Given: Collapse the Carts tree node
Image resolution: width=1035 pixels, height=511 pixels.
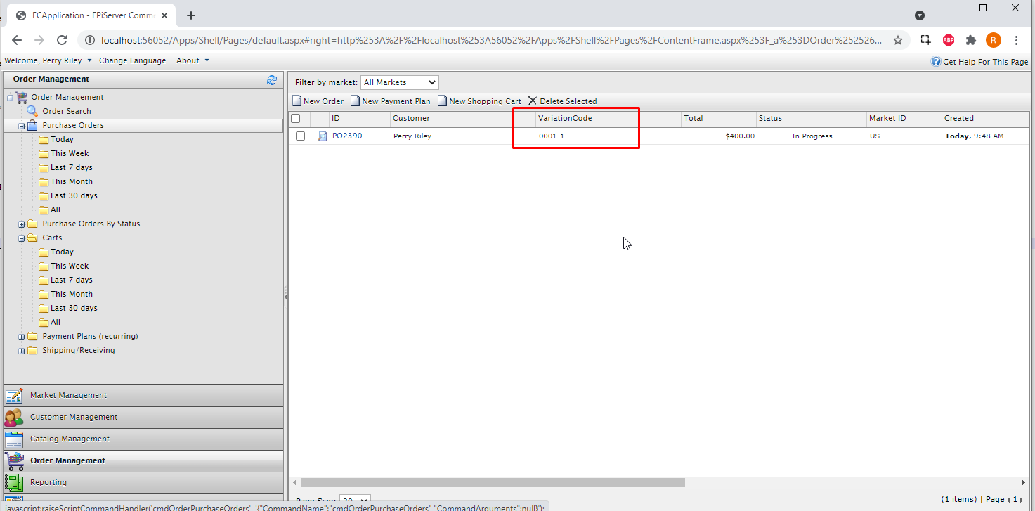Looking at the screenshot, I should (x=22, y=238).
